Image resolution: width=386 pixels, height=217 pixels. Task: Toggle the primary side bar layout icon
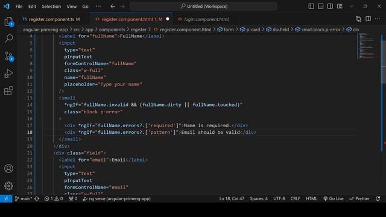tap(311, 7)
